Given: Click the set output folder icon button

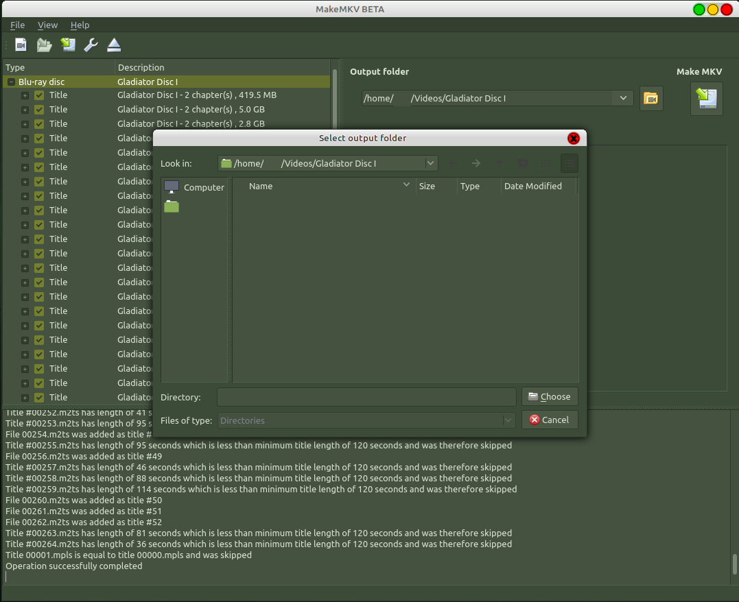Looking at the screenshot, I should [651, 99].
